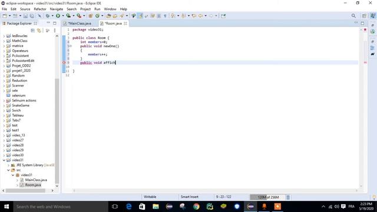This screenshot has width=377, height=212.
Task: Click the External Tools run icon
Action: point(79,16)
